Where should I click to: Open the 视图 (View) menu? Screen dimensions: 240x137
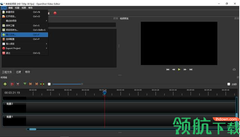[x=24, y=8]
